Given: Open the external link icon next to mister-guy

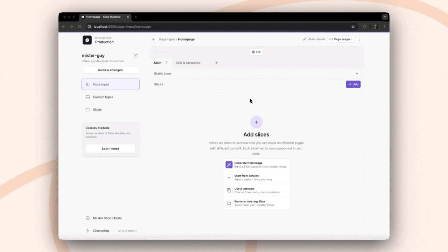Looking at the screenshot, I should (x=135, y=56).
